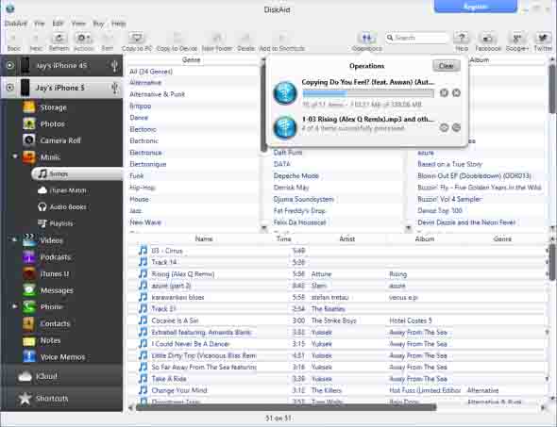Screen dimensions: 557x427
Task: Open the Edit menu
Action: [x=58, y=24]
